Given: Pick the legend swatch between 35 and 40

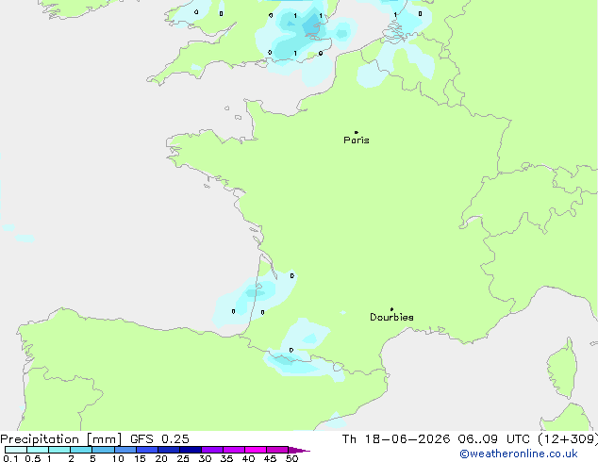Looking at the screenshot, I should (234, 450).
